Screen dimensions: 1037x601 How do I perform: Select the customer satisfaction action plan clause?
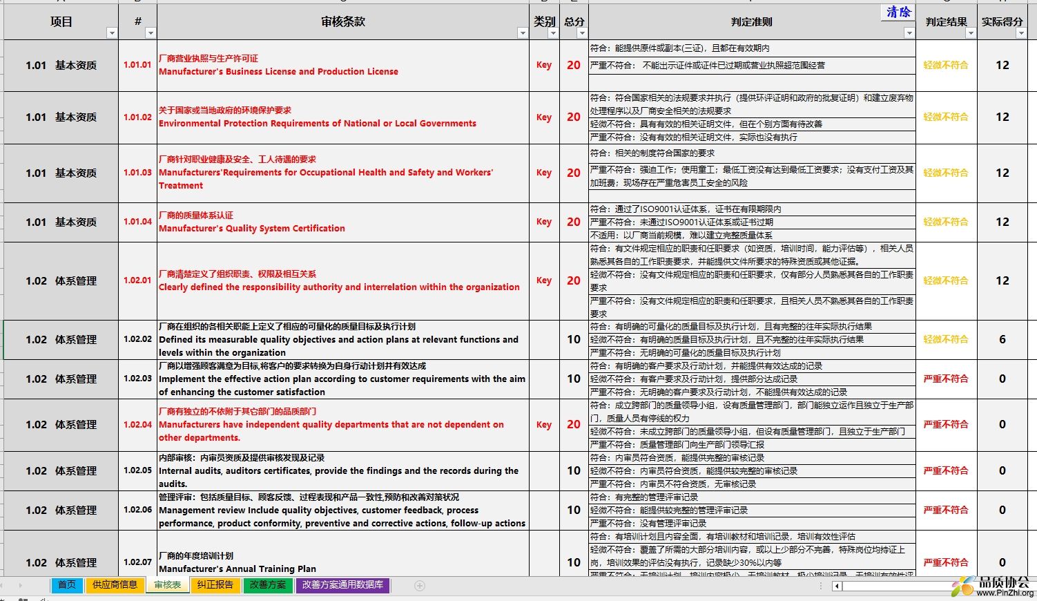pyautogui.click(x=343, y=379)
